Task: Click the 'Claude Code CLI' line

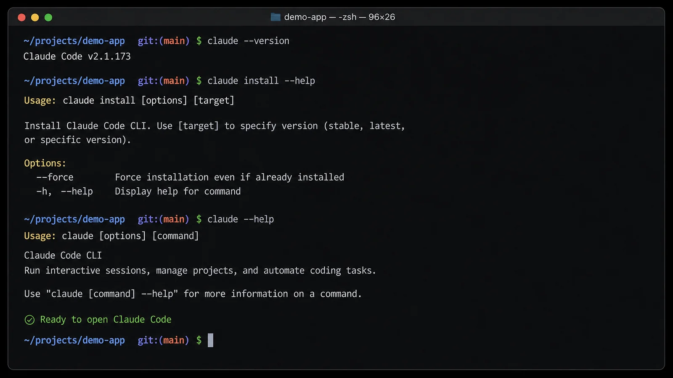Action: tap(63, 255)
